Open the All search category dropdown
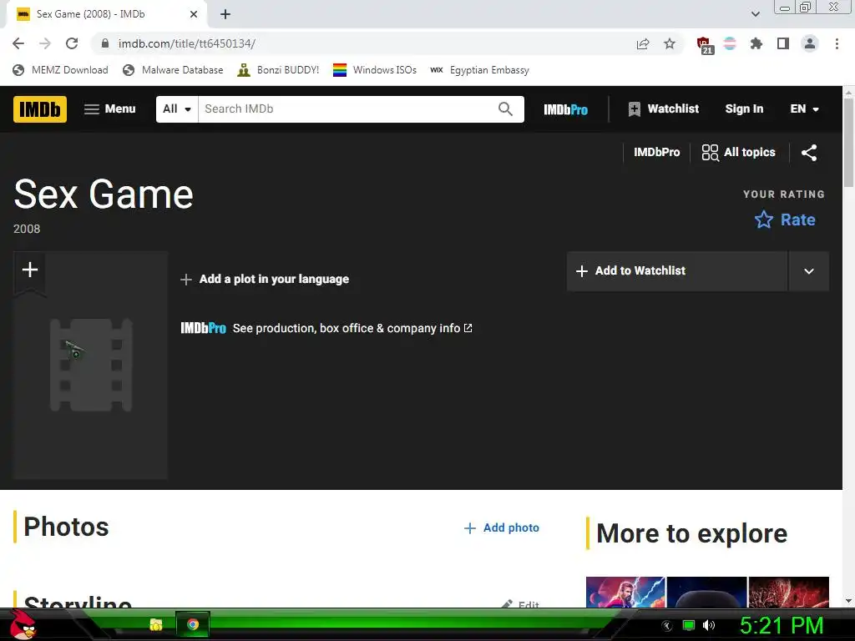This screenshot has height=641, width=855. pyautogui.click(x=177, y=109)
